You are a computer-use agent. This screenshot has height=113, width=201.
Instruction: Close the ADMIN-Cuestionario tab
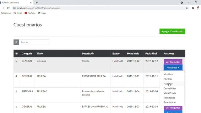click(31, 3)
